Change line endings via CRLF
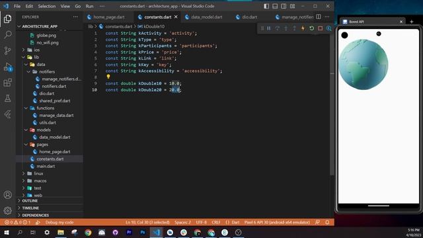This screenshot has width=423, height=238. pos(216,222)
